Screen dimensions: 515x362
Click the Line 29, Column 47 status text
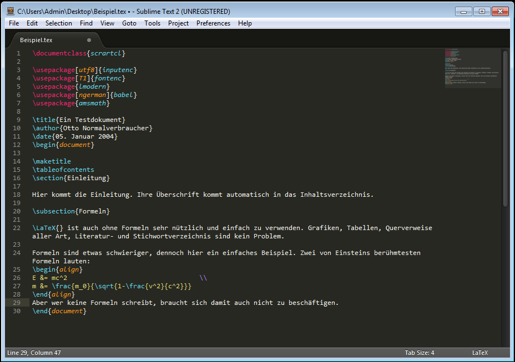click(34, 353)
